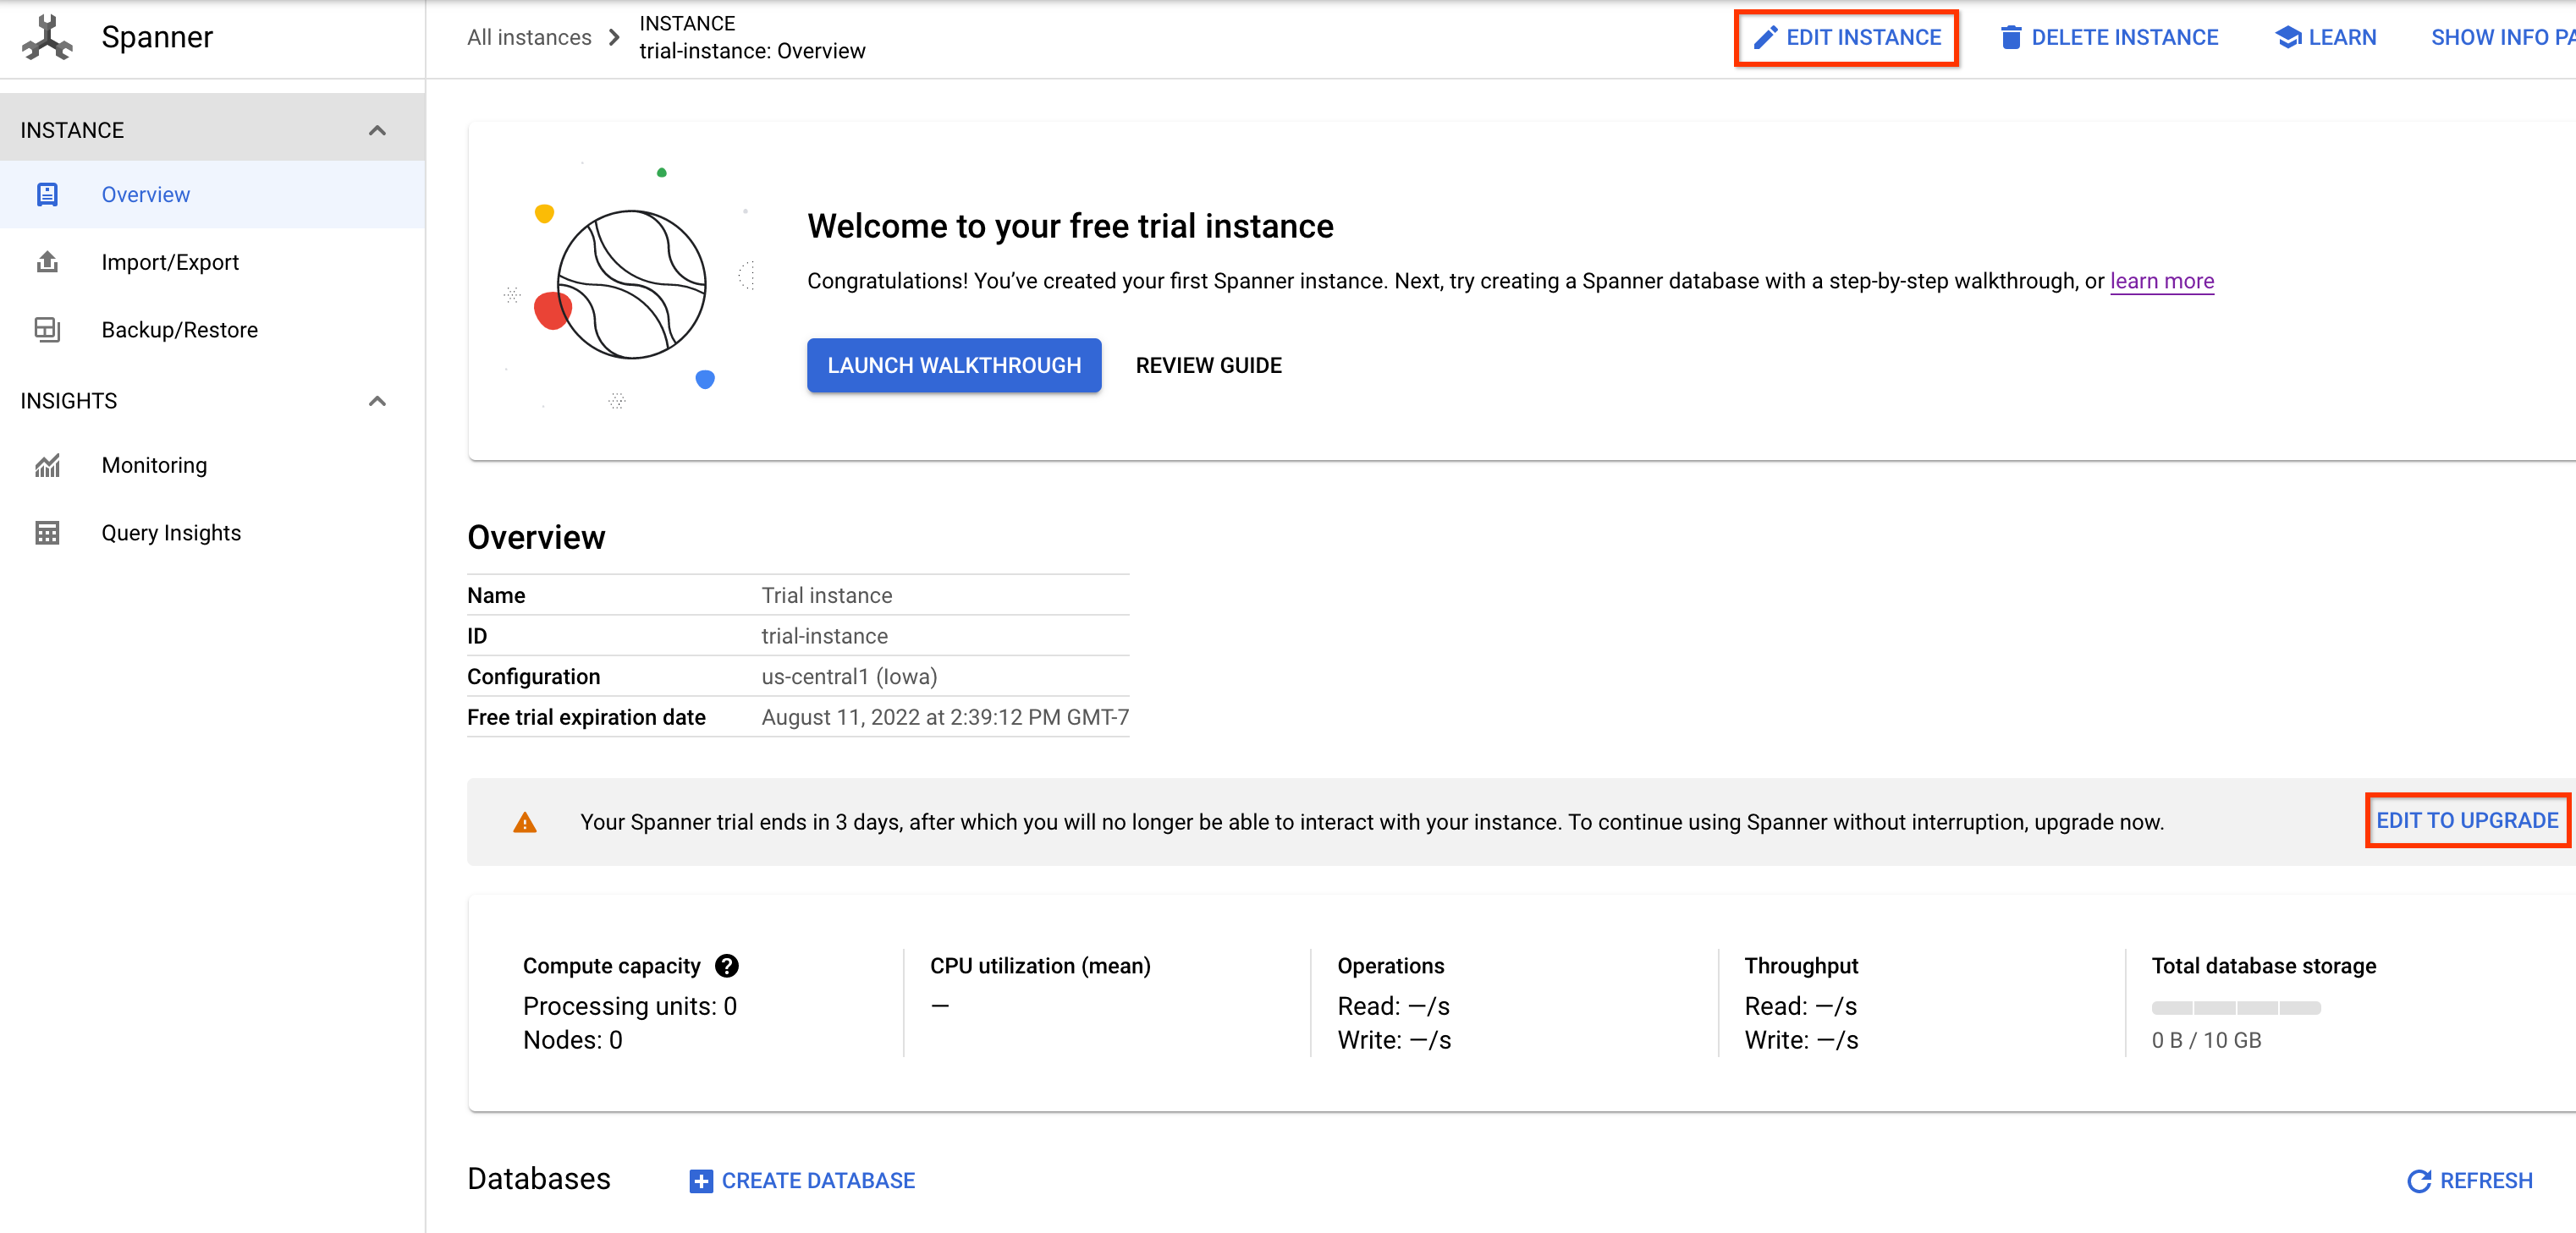This screenshot has width=2576, height=1233.
Task: Click the Monitoring bar chart icon
Action: coord(47,466)
